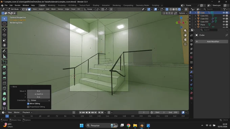
Task: Open the Edit Mode dropdown
Action: pyautogui.click(x=14, y=9)
